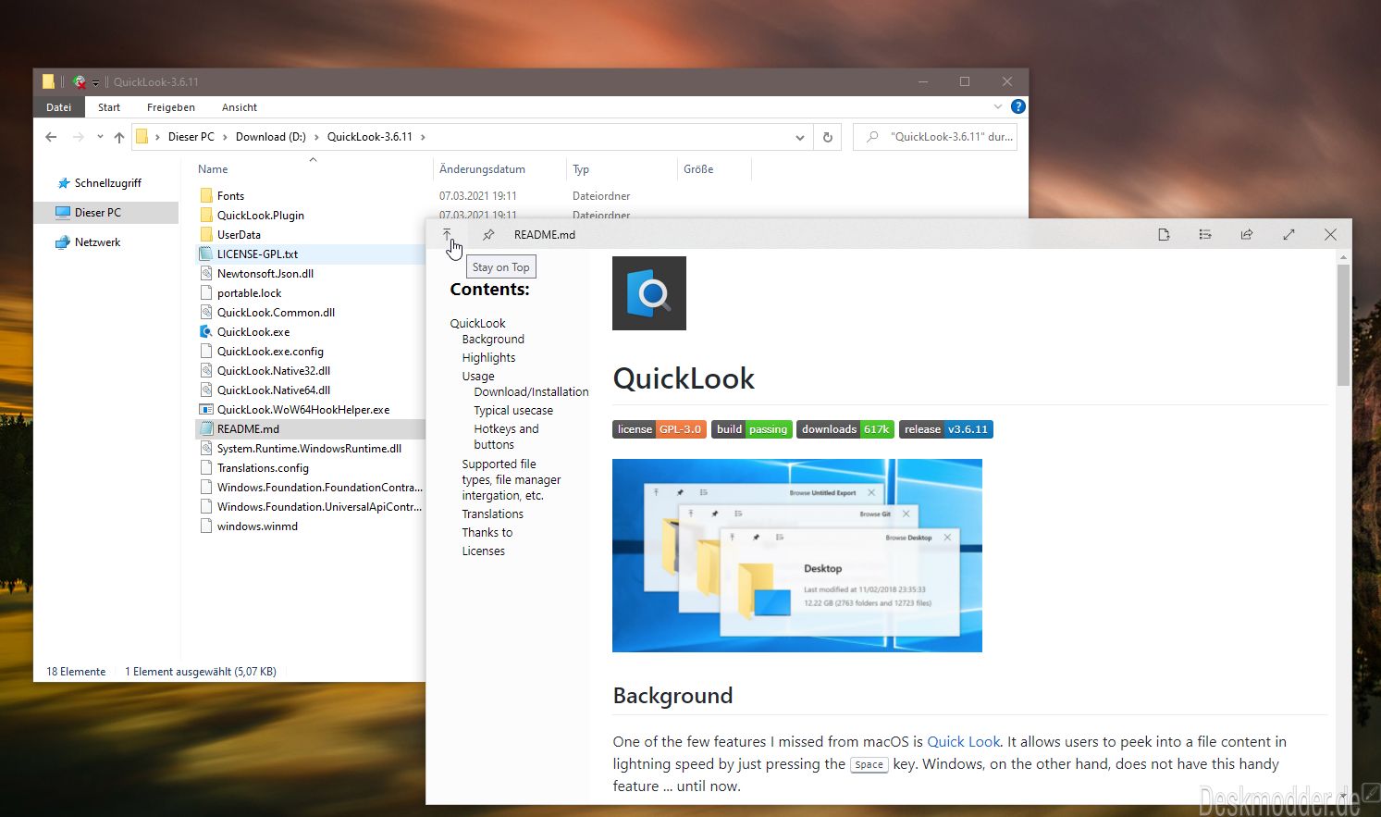Switch to the Start ribbon tab
Screen dimensions: 1381x817
pos(109,107)
